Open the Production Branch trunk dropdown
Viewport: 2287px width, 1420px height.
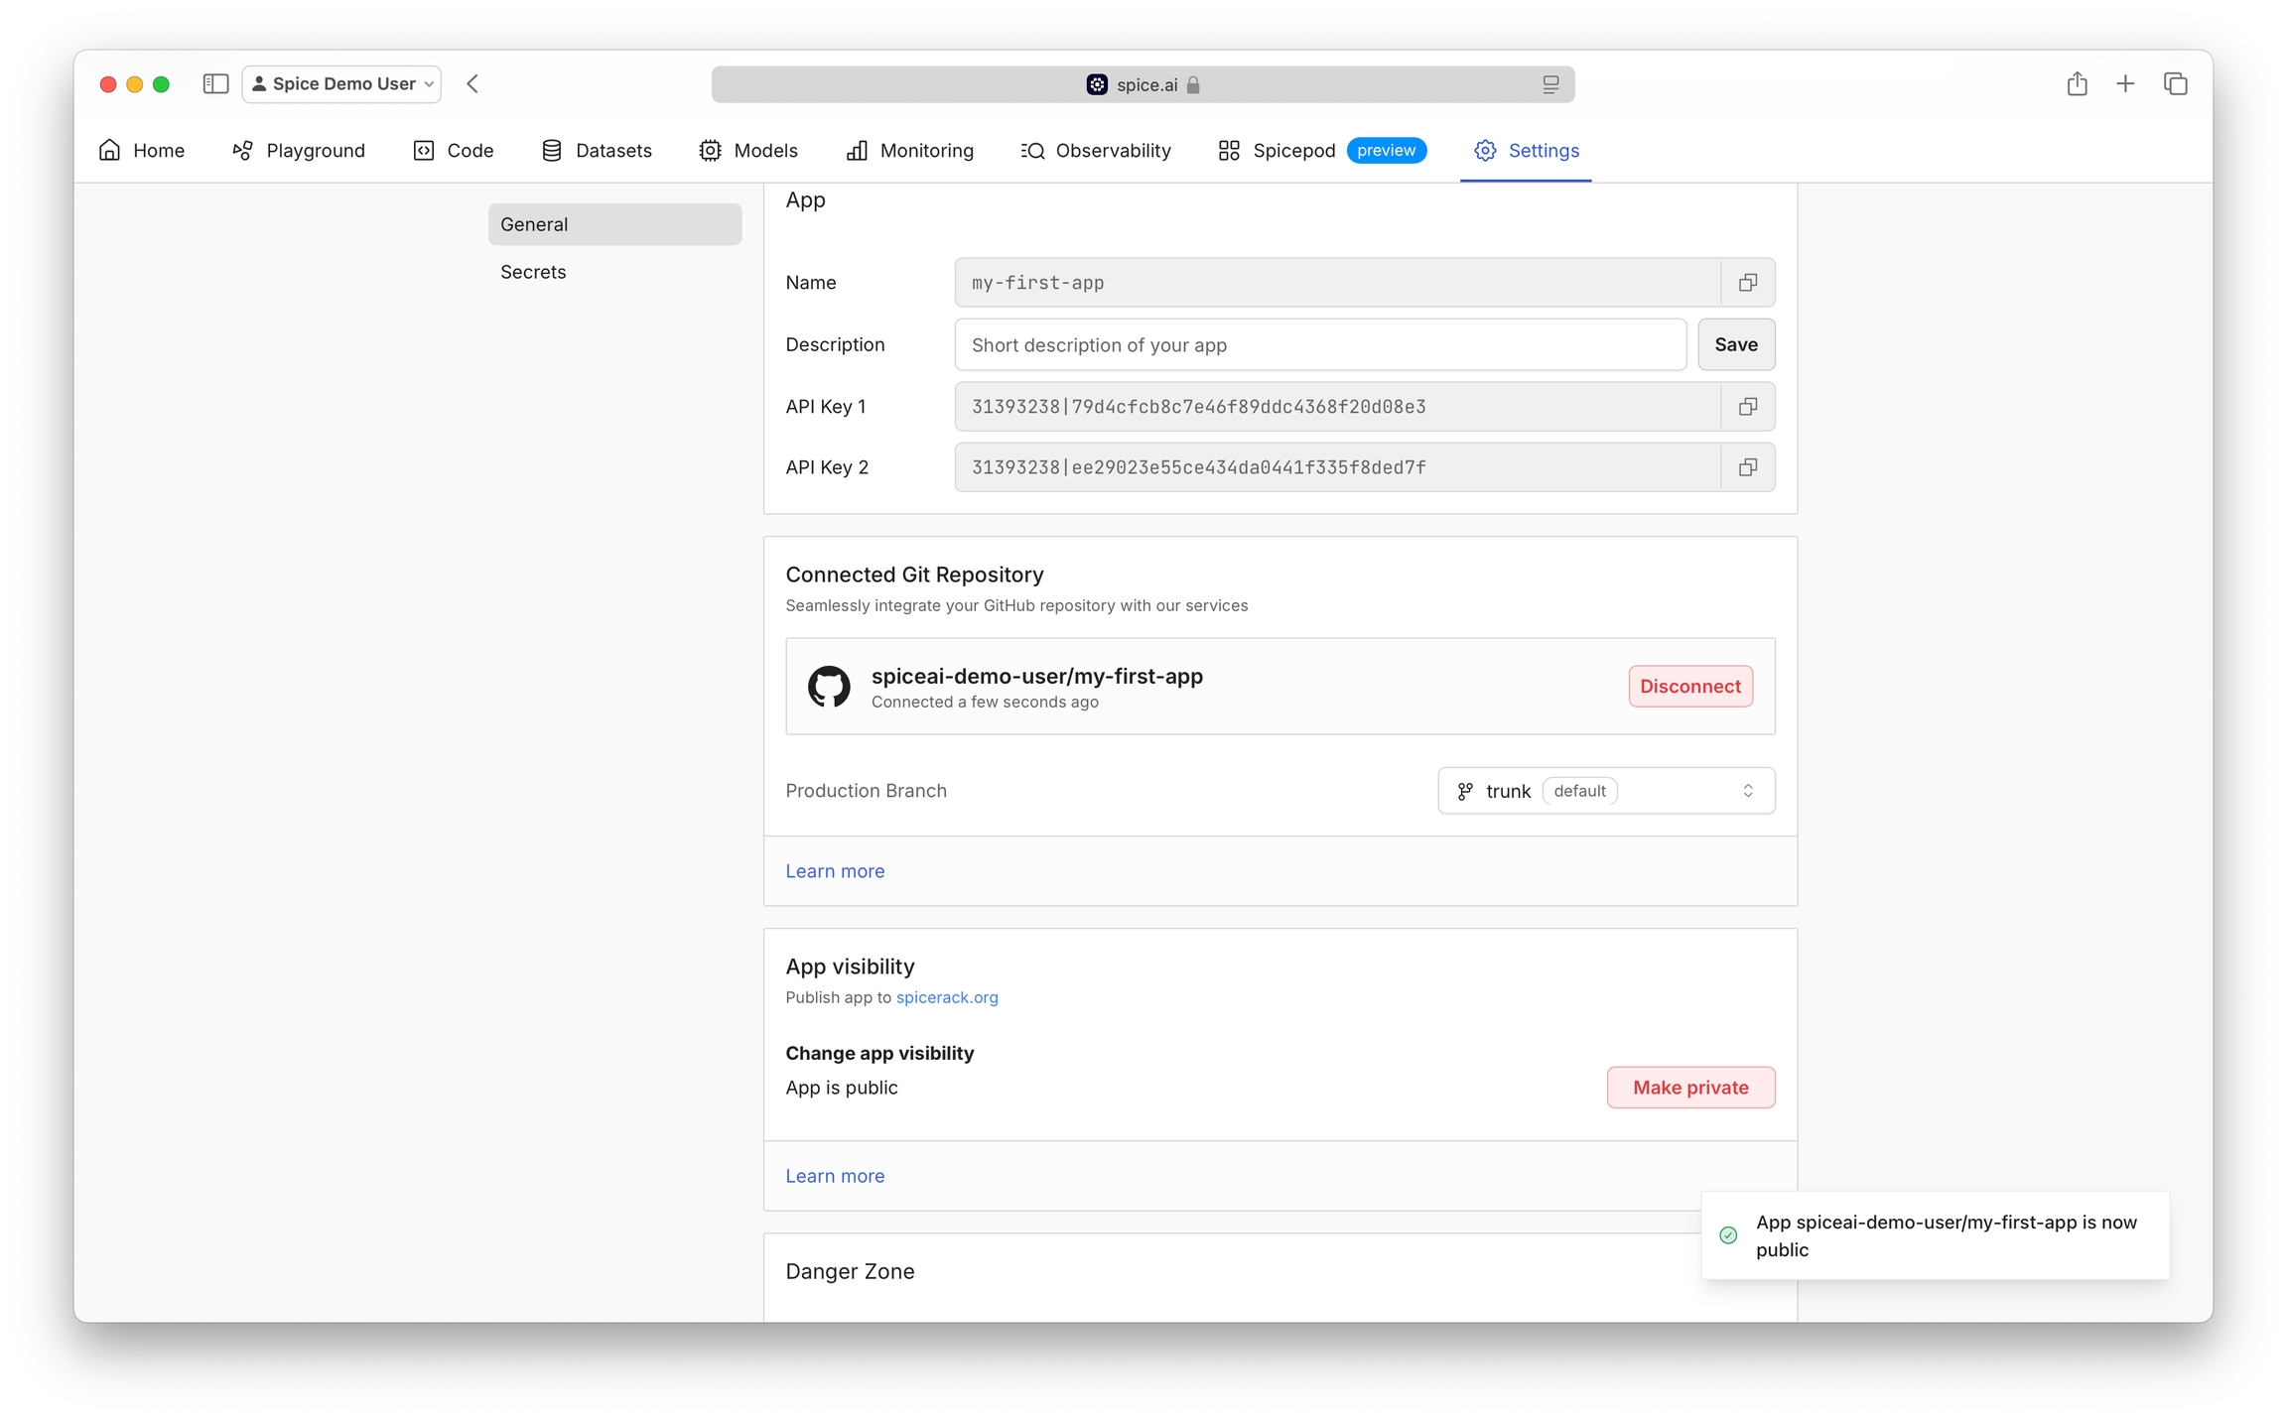pyautogui.click(x=1605, y=791)
